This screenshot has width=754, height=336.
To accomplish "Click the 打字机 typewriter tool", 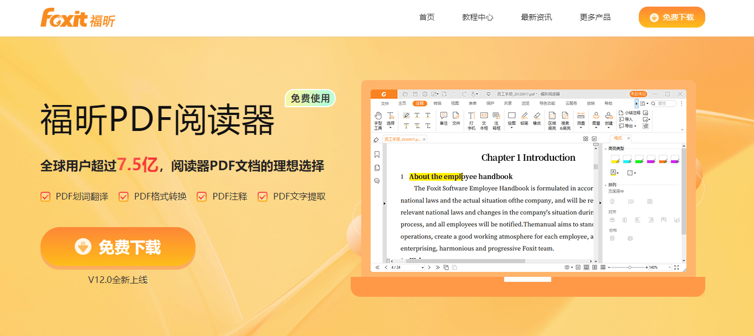I will tap(471, 117).
